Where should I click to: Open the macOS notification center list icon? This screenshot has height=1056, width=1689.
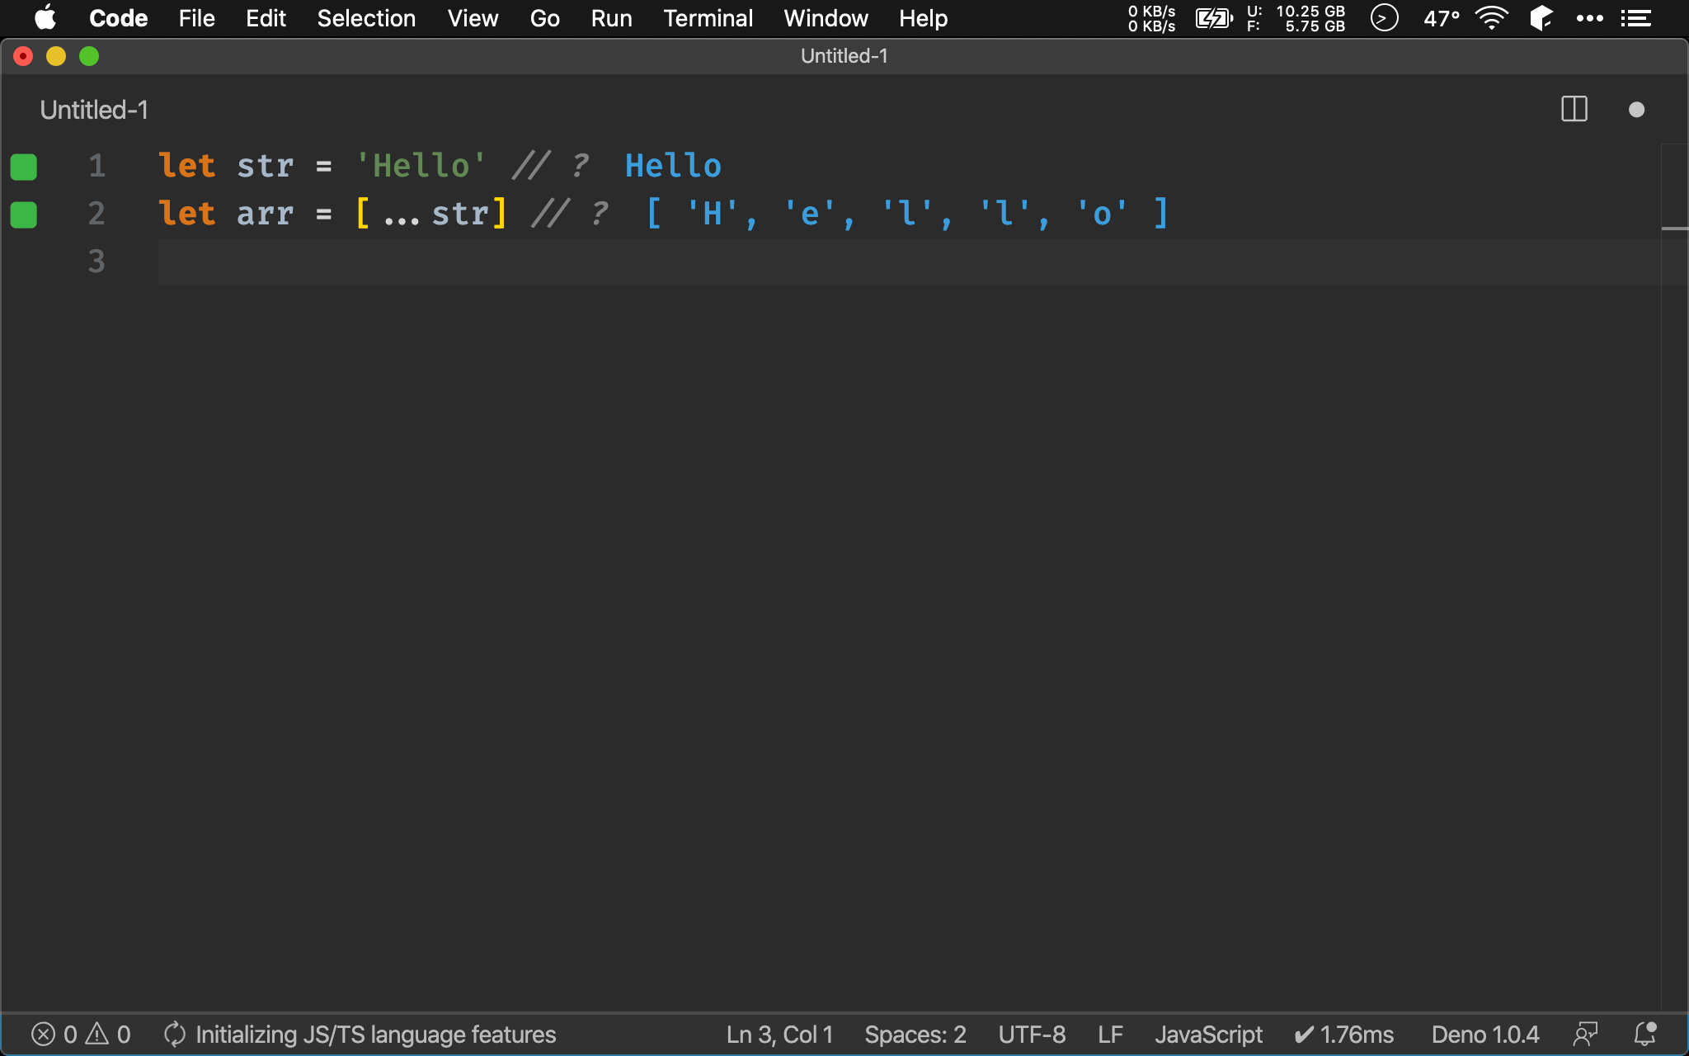1636,18
